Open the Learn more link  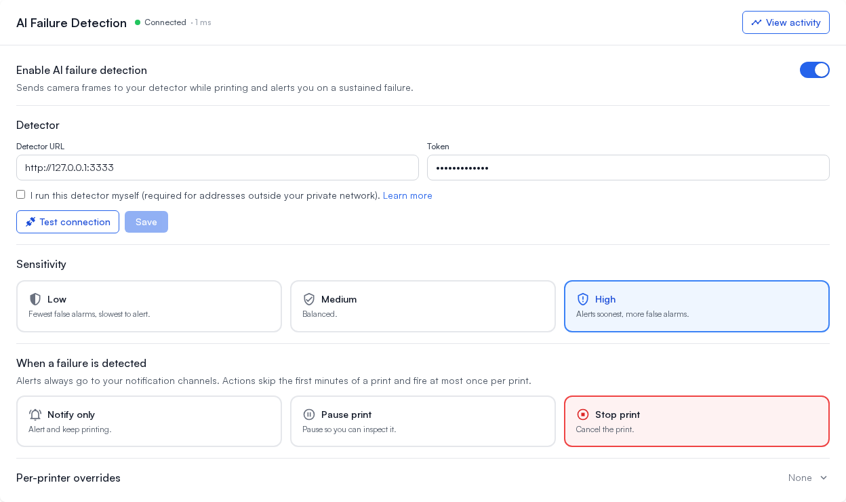click(x=407, y=195)
